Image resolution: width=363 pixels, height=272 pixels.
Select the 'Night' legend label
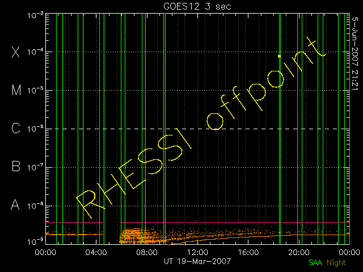[336, 263]
